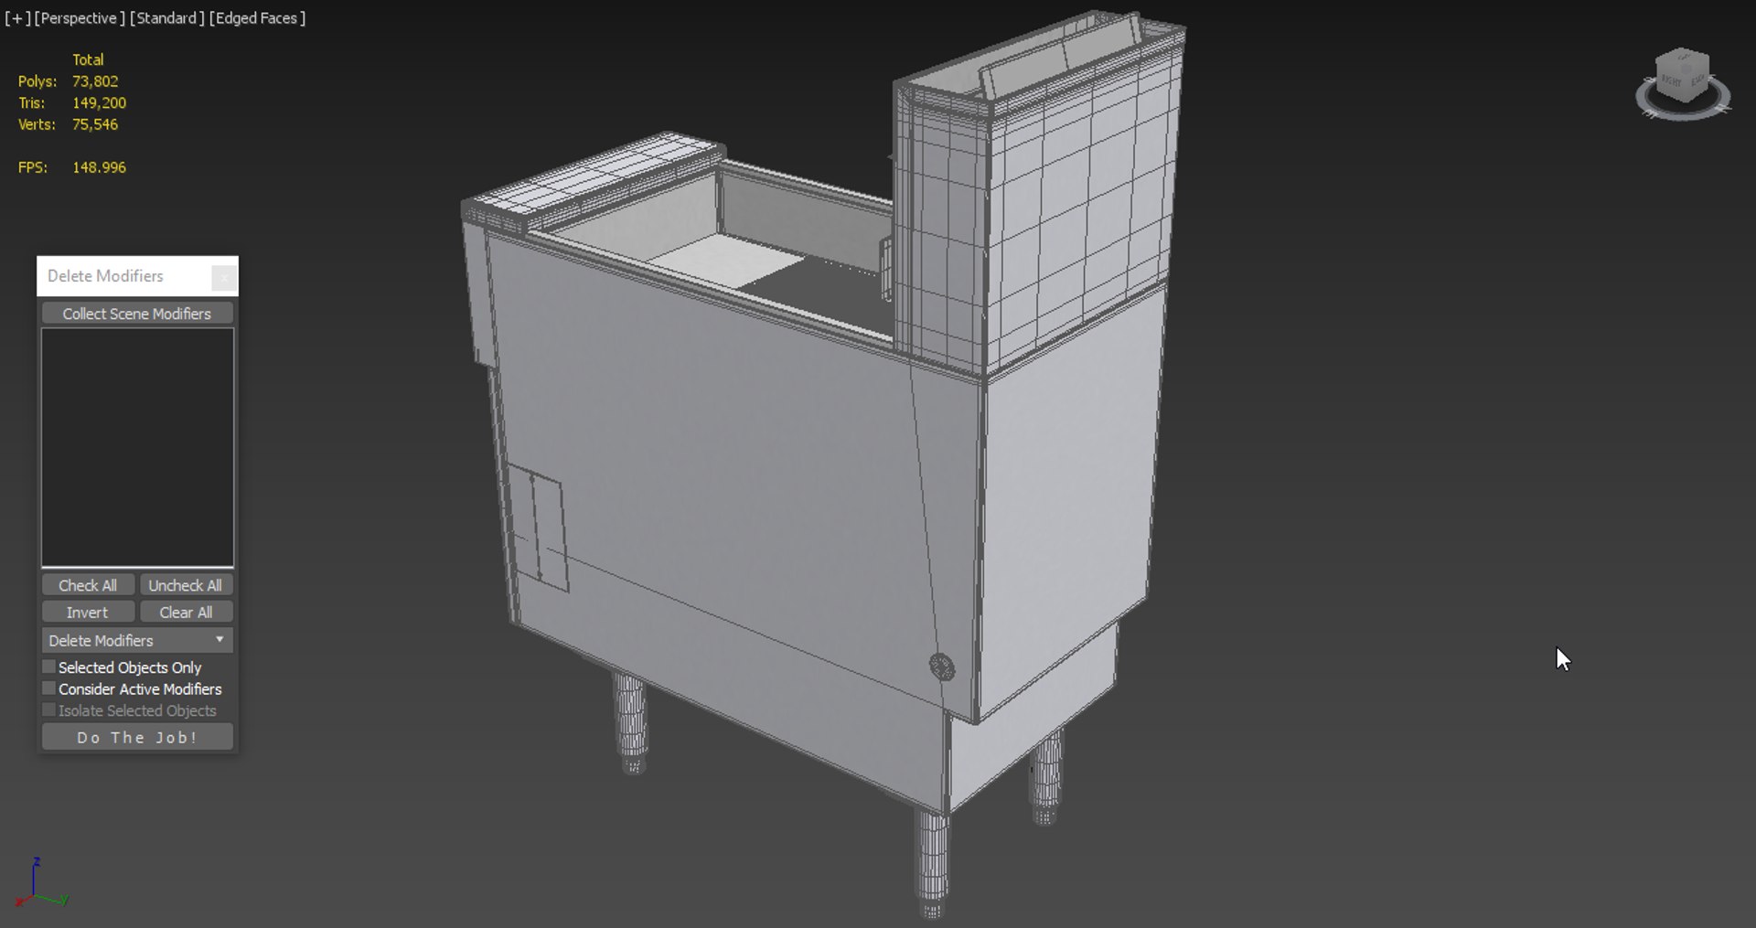Open the Edged Faces viewport menu
Viewport: 1756px width, 928px height.
click(257, 18)
